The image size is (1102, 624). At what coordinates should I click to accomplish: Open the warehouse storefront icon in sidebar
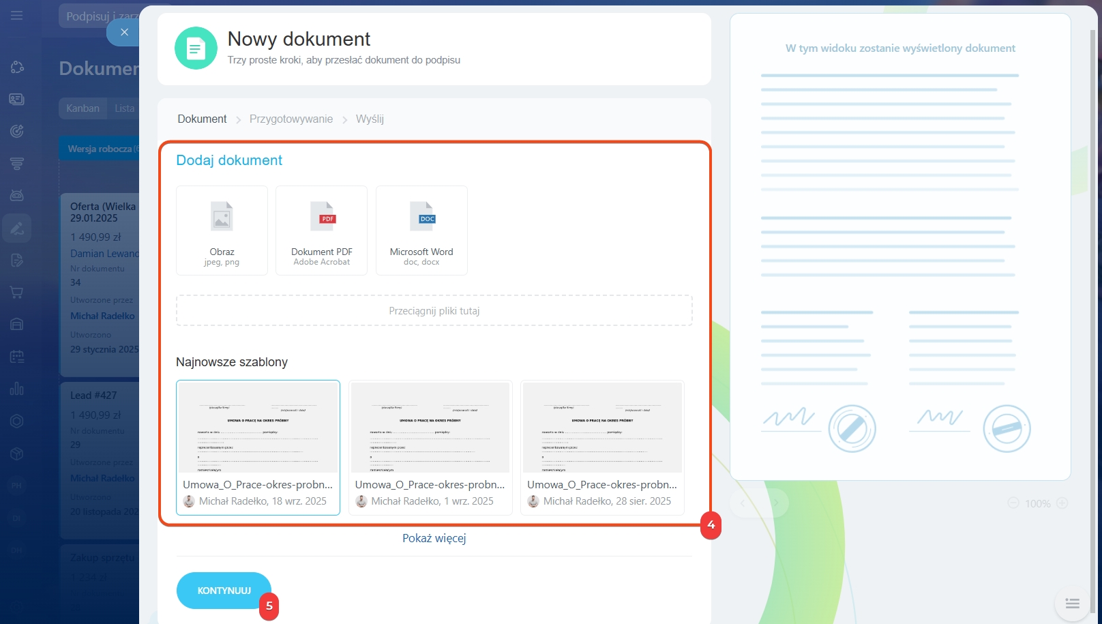click(x=17, y=324)
